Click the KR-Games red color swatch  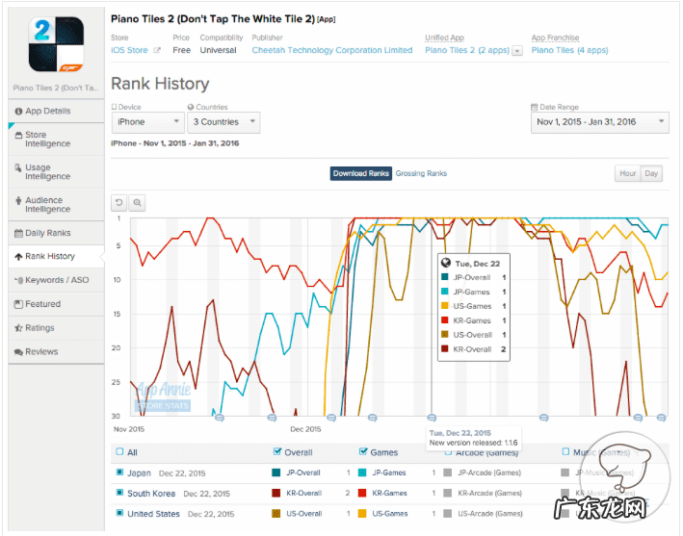[363, 493]
